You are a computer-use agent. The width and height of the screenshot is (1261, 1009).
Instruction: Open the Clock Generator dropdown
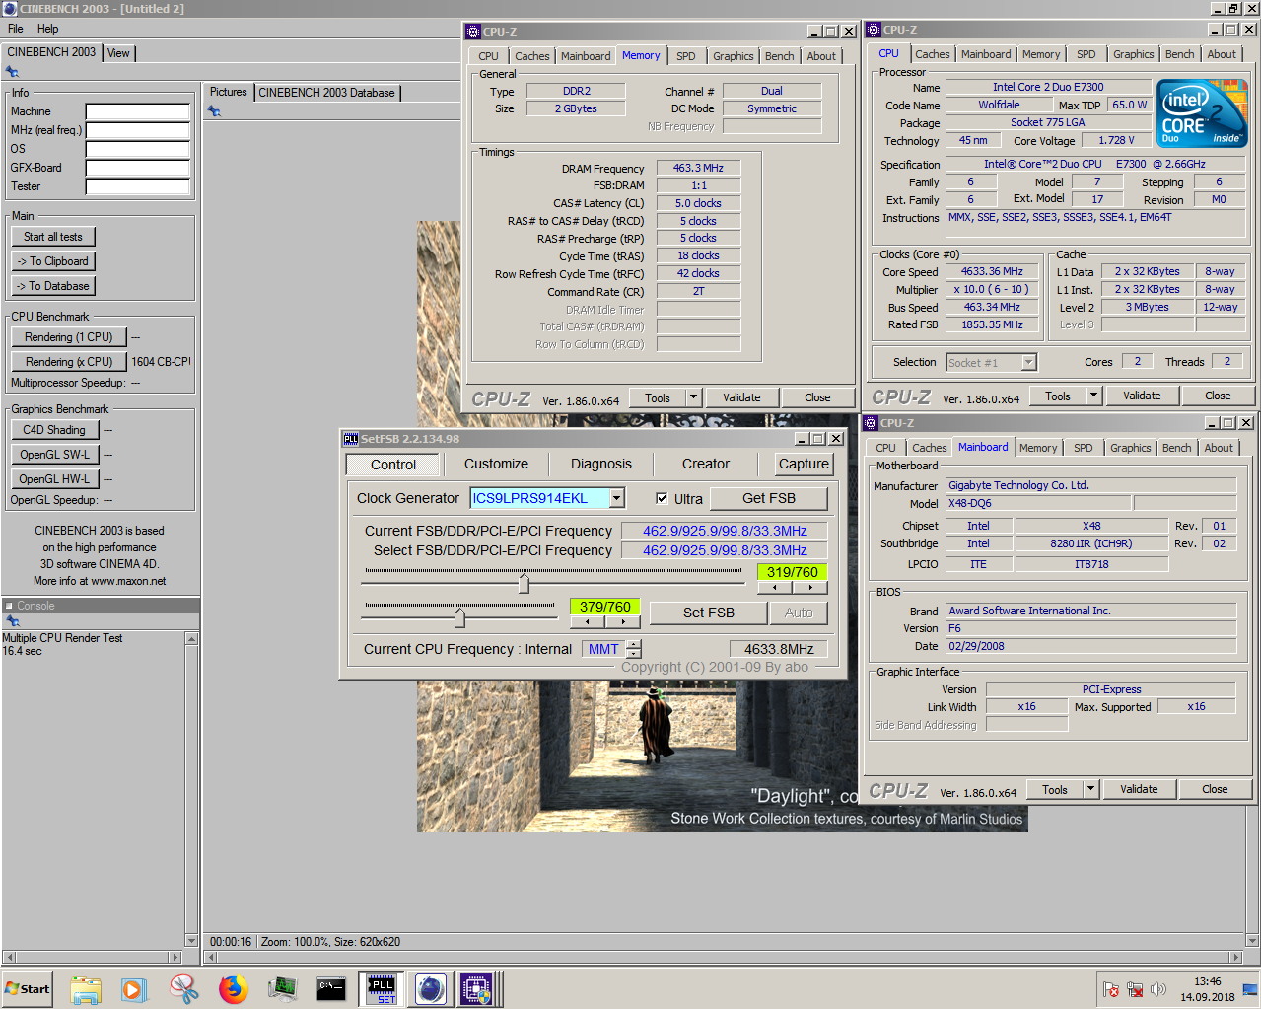coord(616,498)
